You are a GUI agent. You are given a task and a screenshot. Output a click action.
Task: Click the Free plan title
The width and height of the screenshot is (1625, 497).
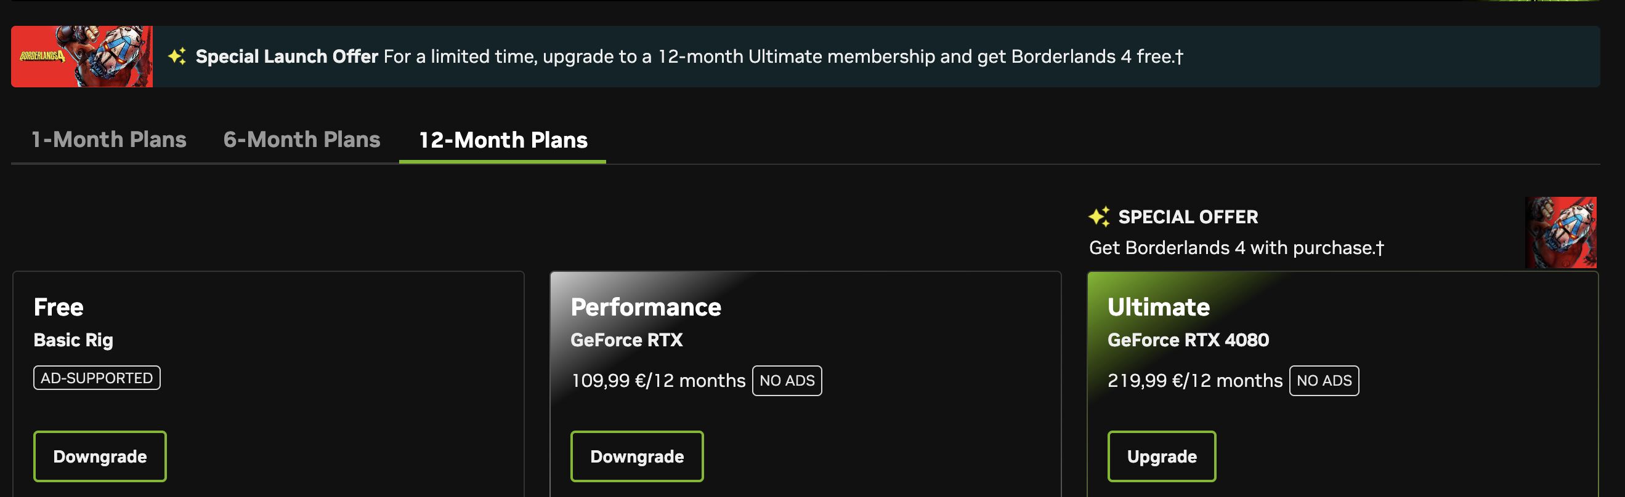pos(58,307)
